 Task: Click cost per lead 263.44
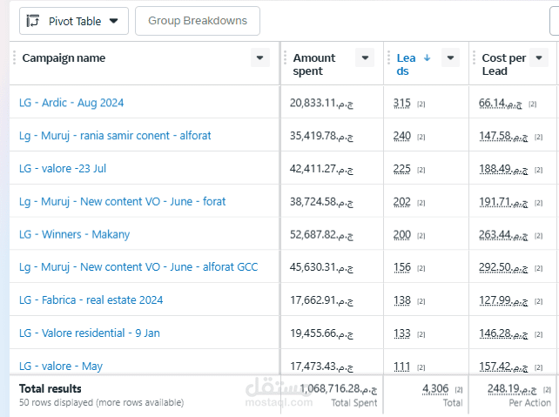pos(503,235)
